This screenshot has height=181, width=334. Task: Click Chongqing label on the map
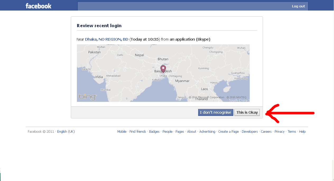point(216,52)
